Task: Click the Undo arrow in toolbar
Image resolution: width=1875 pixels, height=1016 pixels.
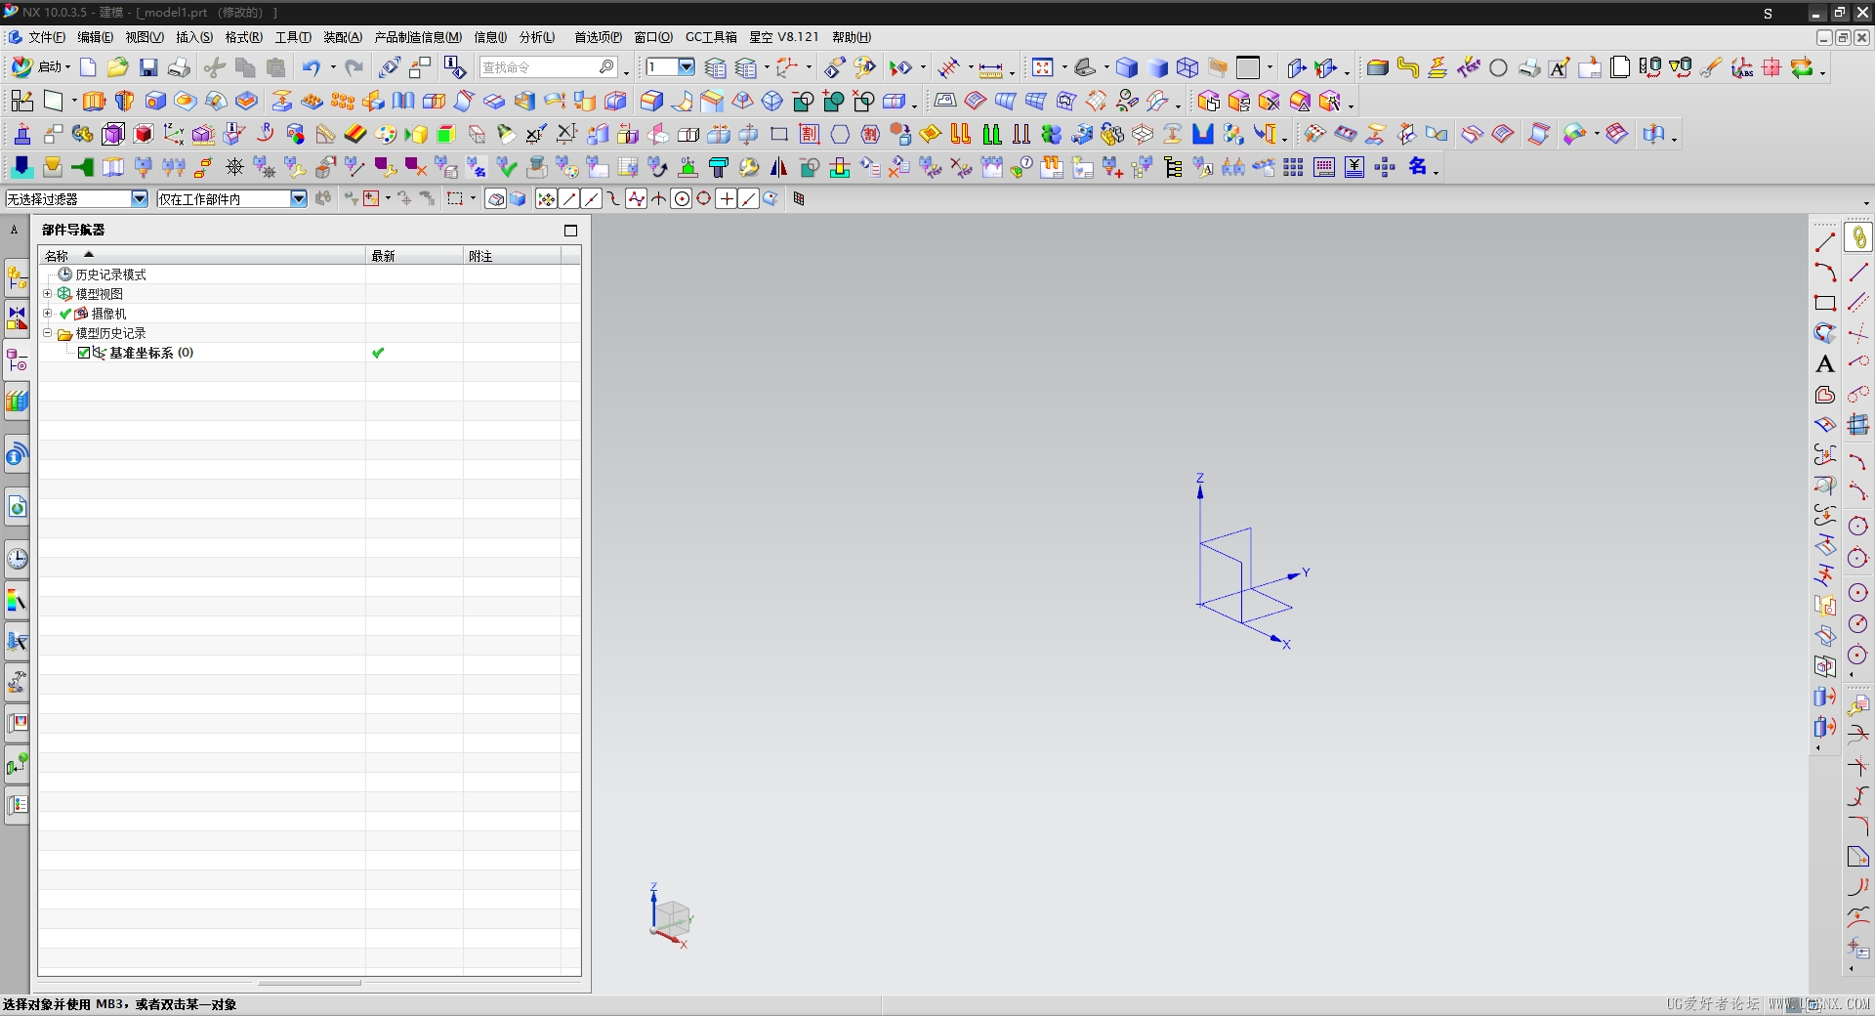Action: coord(311,67)
